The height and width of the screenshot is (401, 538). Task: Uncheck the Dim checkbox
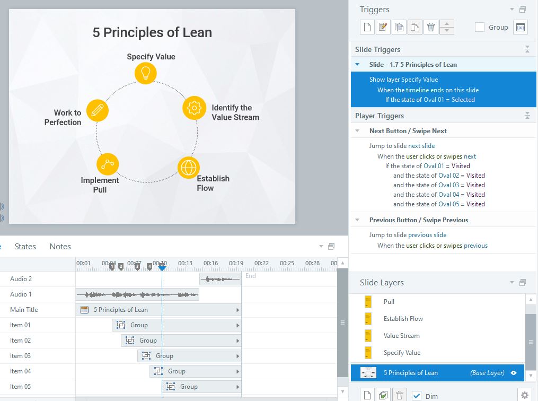pos(417,396)
